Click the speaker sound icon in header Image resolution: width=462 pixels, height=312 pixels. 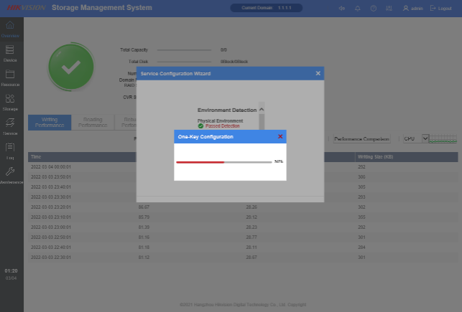(x=342, y=8)
